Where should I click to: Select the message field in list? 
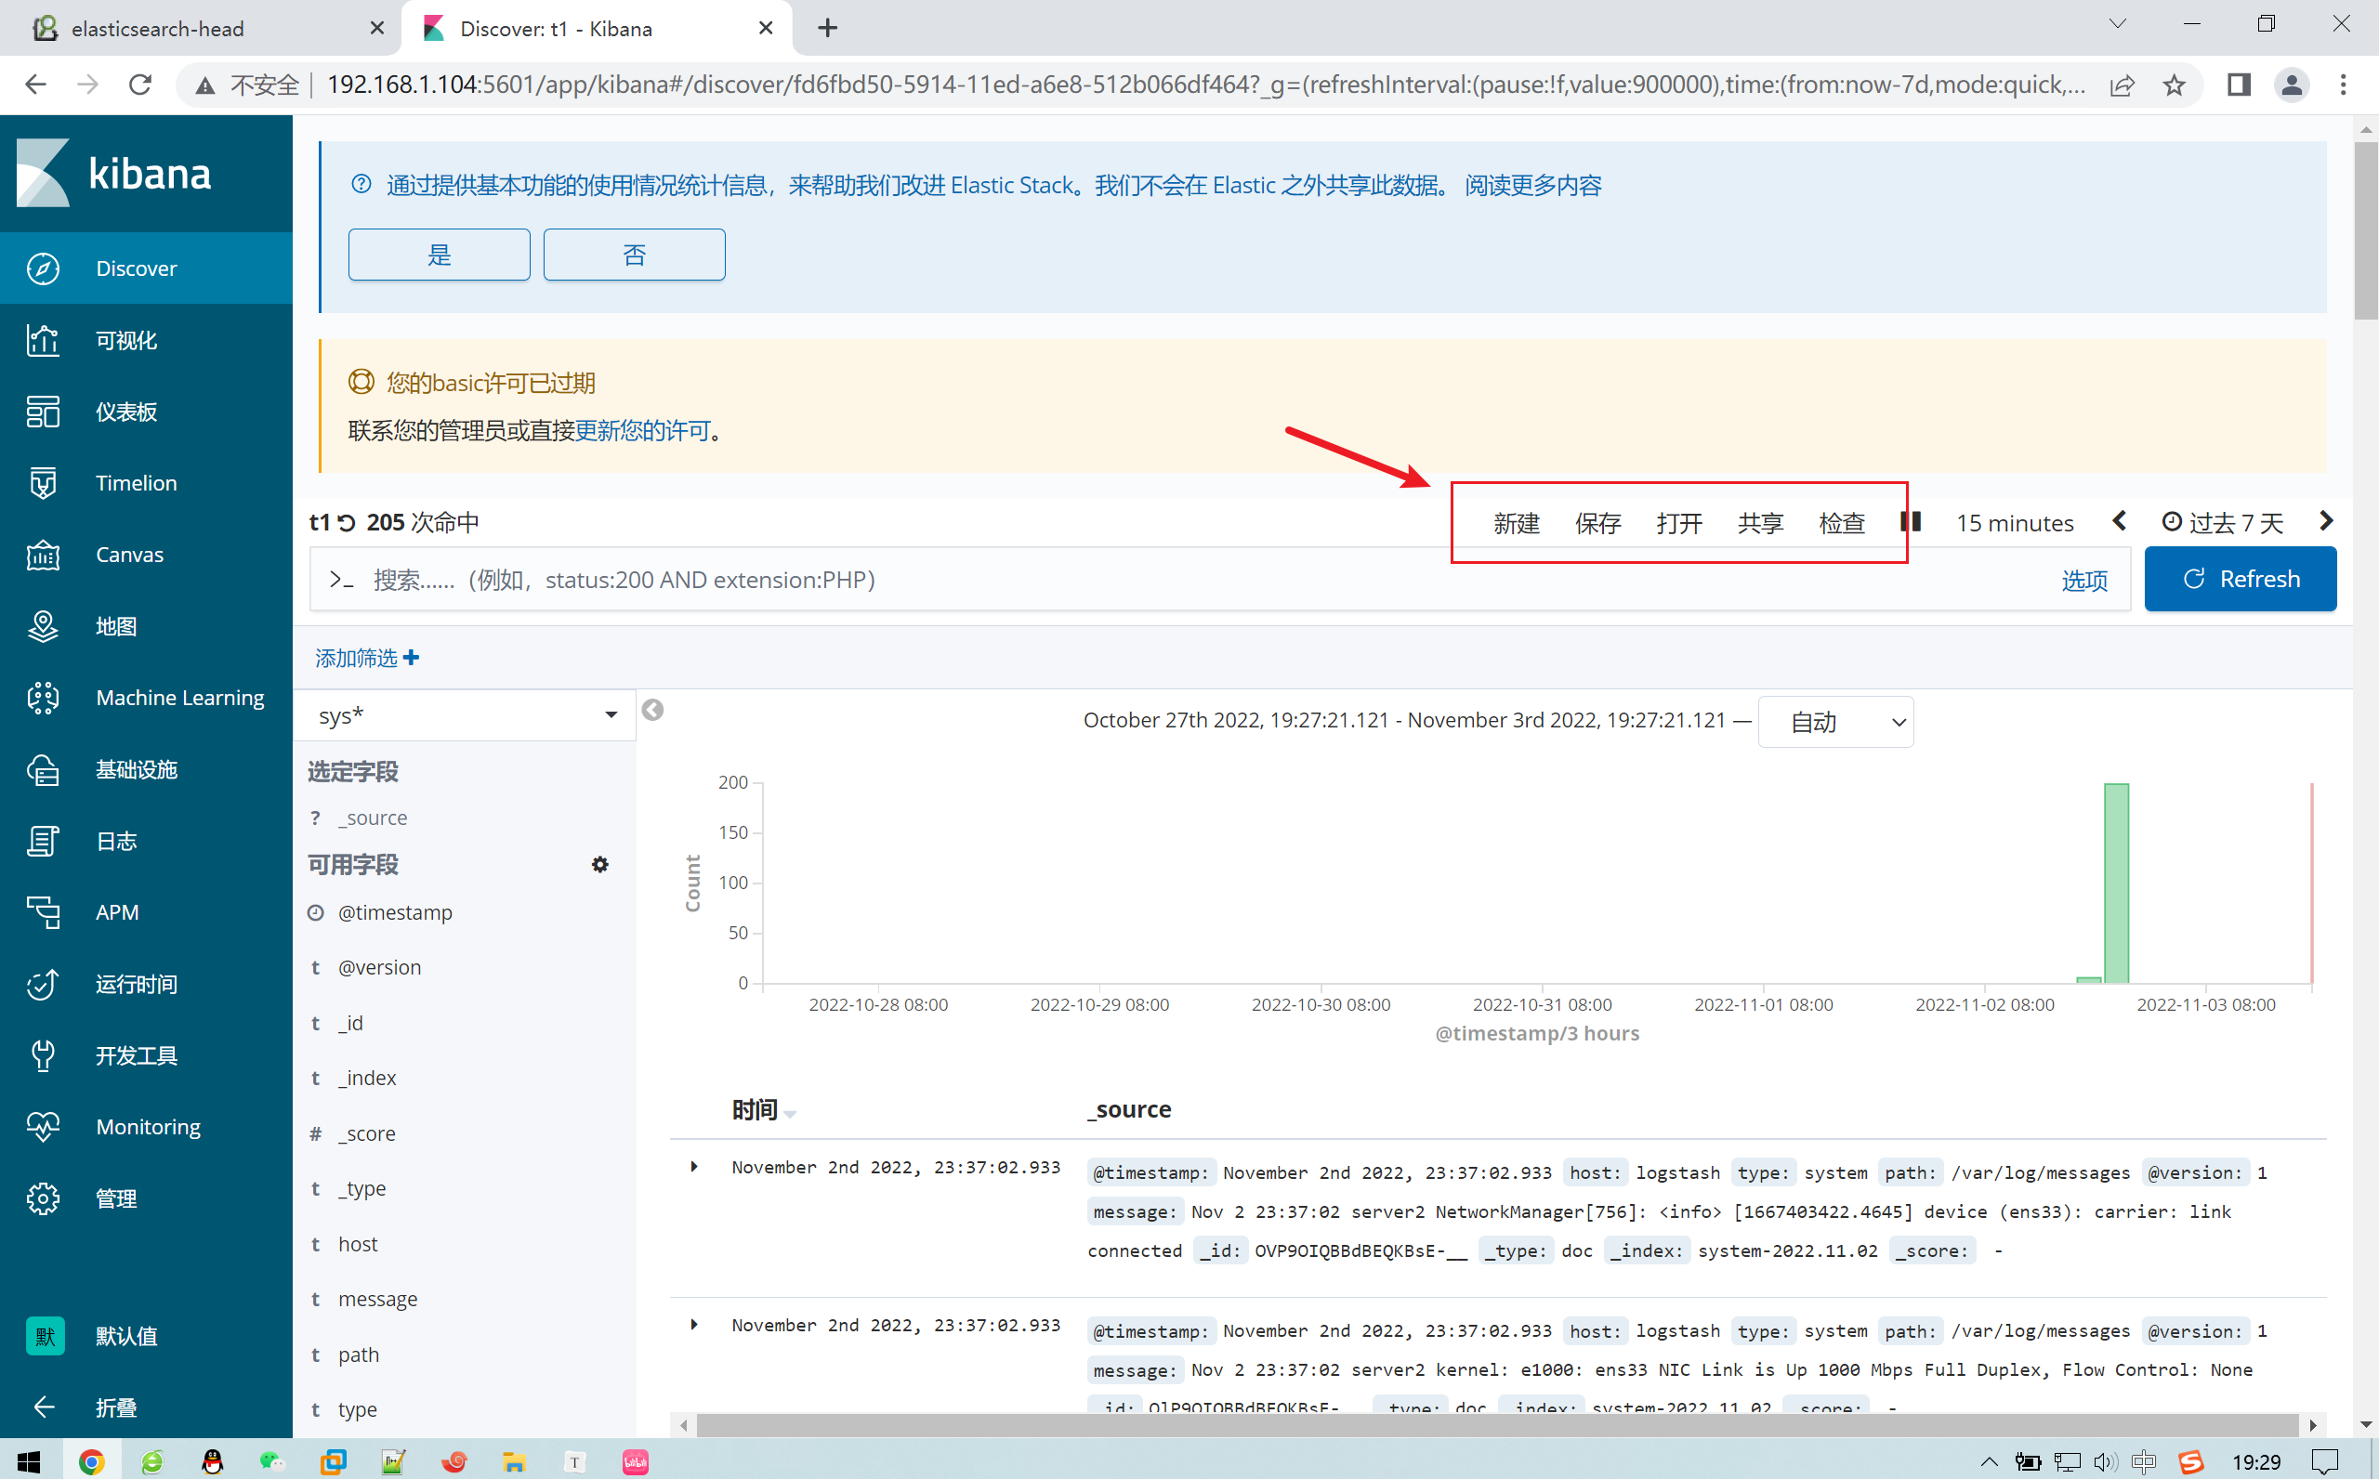[x=377, y=1299]
